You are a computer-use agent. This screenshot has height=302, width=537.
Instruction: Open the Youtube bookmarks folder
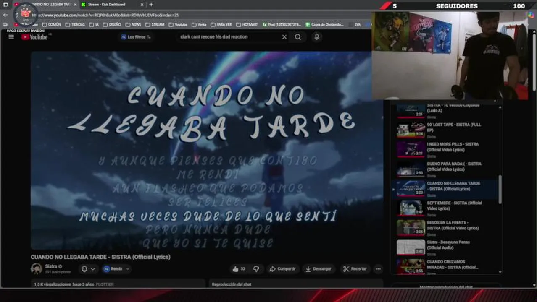(x=178, y=25)
